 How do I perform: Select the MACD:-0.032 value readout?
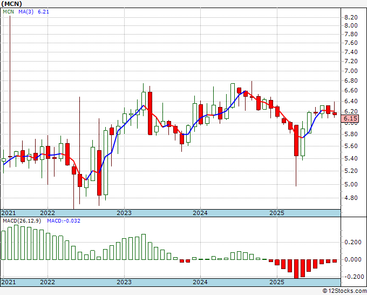click(x=64, y=221)
